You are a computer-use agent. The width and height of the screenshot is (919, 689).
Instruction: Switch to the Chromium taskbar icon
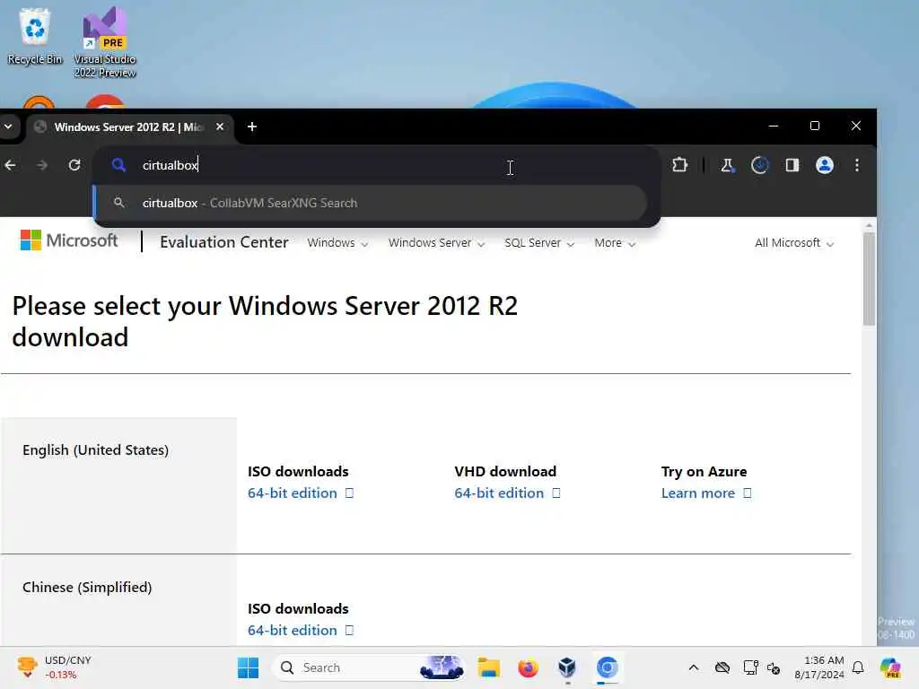[608, 667]
